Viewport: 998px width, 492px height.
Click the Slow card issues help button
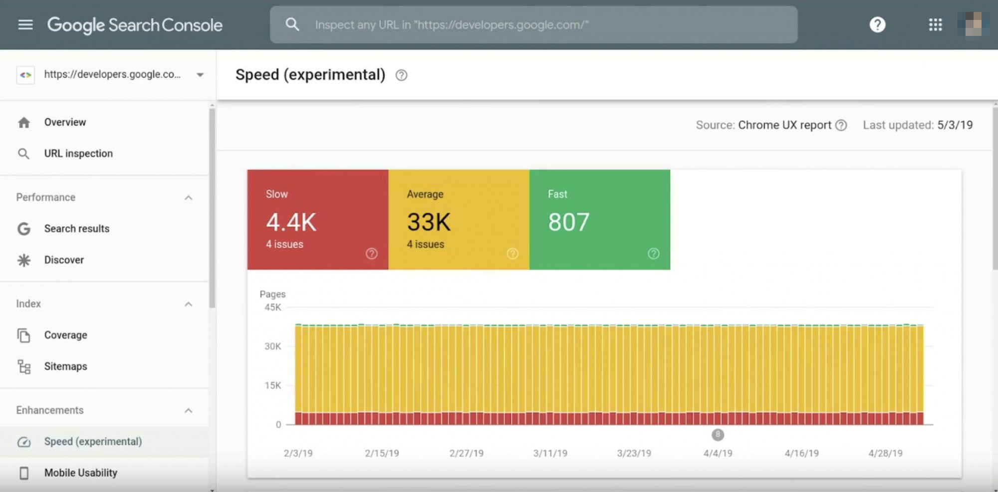tap(372, 253)
